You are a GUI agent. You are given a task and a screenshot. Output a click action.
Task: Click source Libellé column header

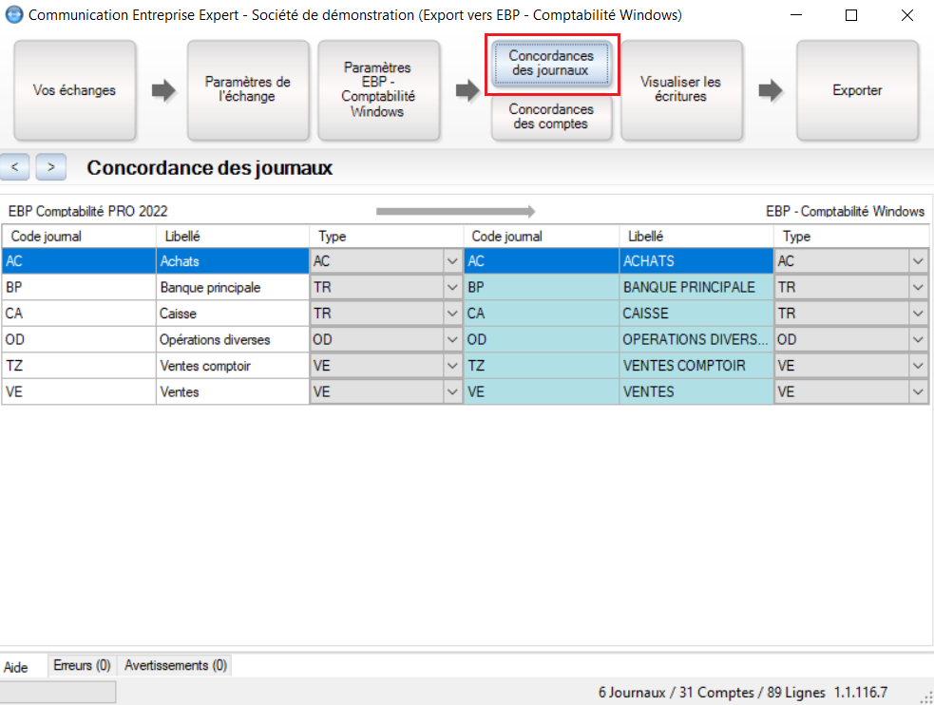pyautogui.click(x=232, y=237)
